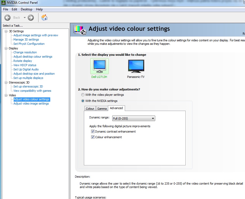The image size is (245, 199).
Task: Click the Description heading
Action: (83, 177)
